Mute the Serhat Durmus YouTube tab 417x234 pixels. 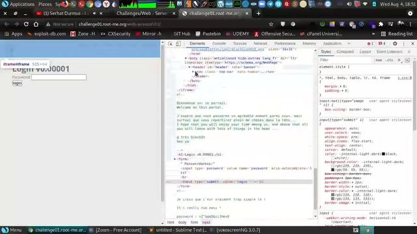point(94,13)
